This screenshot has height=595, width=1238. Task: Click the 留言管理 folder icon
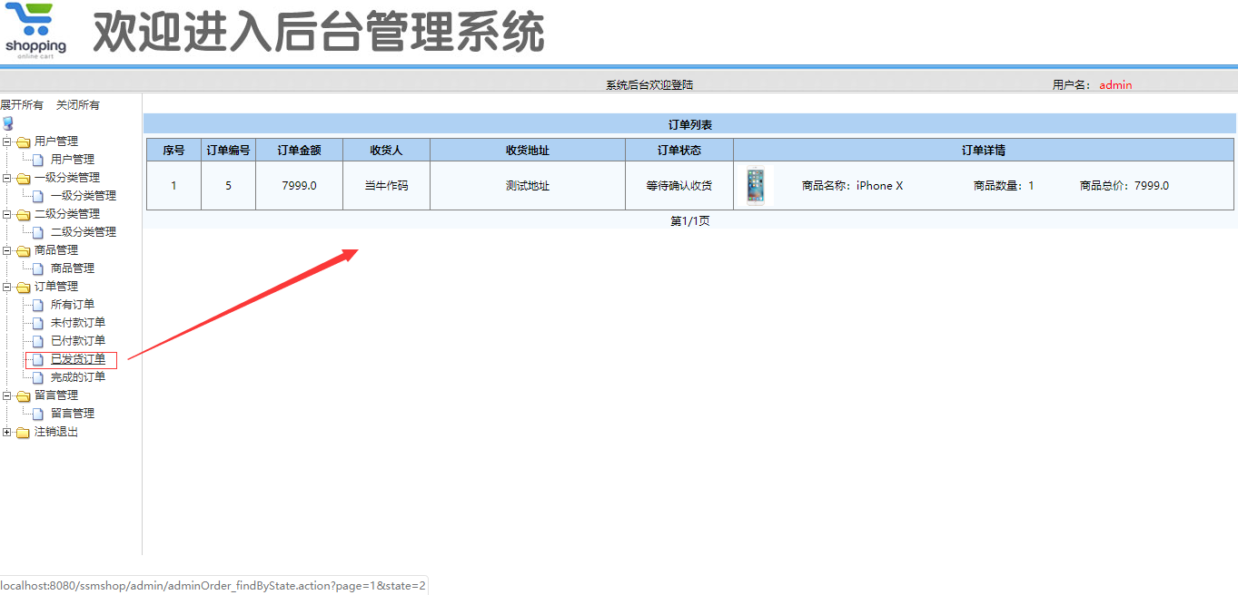(23, 395)
